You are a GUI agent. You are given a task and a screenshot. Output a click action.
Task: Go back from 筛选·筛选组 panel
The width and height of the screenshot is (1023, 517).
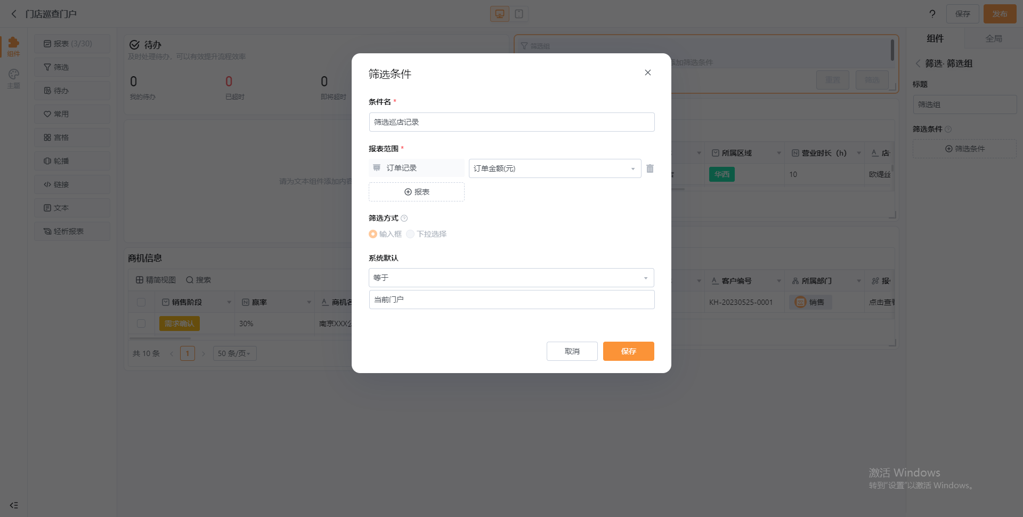(x=918, y=63)
